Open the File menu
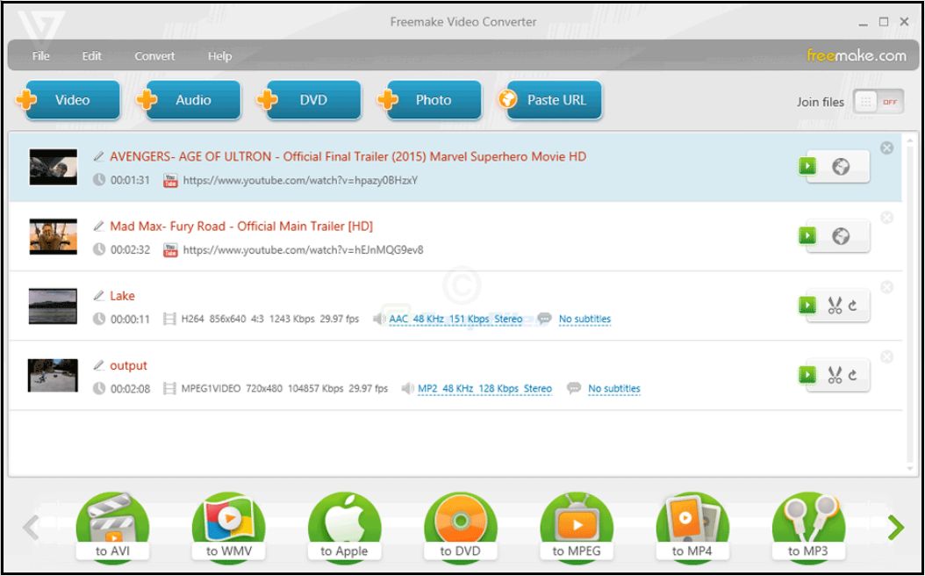The image size is (925, 576). pos(40,56)
